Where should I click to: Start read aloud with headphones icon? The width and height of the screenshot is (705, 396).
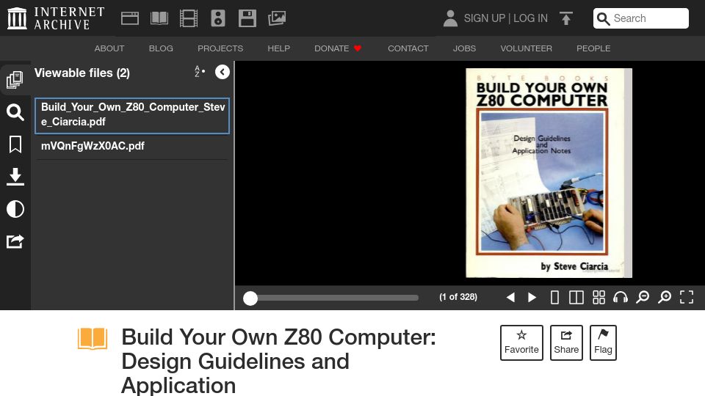(621, 297)
